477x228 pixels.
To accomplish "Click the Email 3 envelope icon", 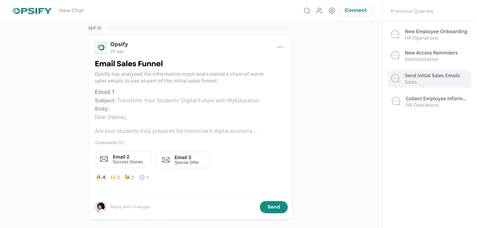I will [166, 160].
